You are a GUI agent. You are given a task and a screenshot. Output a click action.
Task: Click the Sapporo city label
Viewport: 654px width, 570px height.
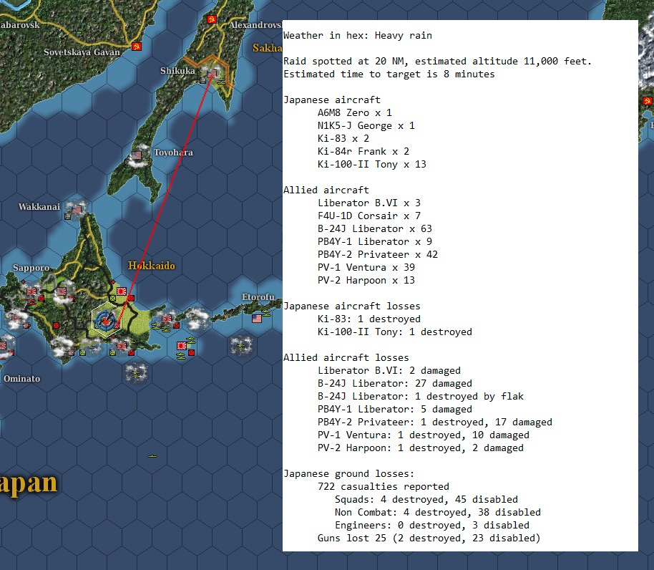pyautogui.click(x=31, y=268)
